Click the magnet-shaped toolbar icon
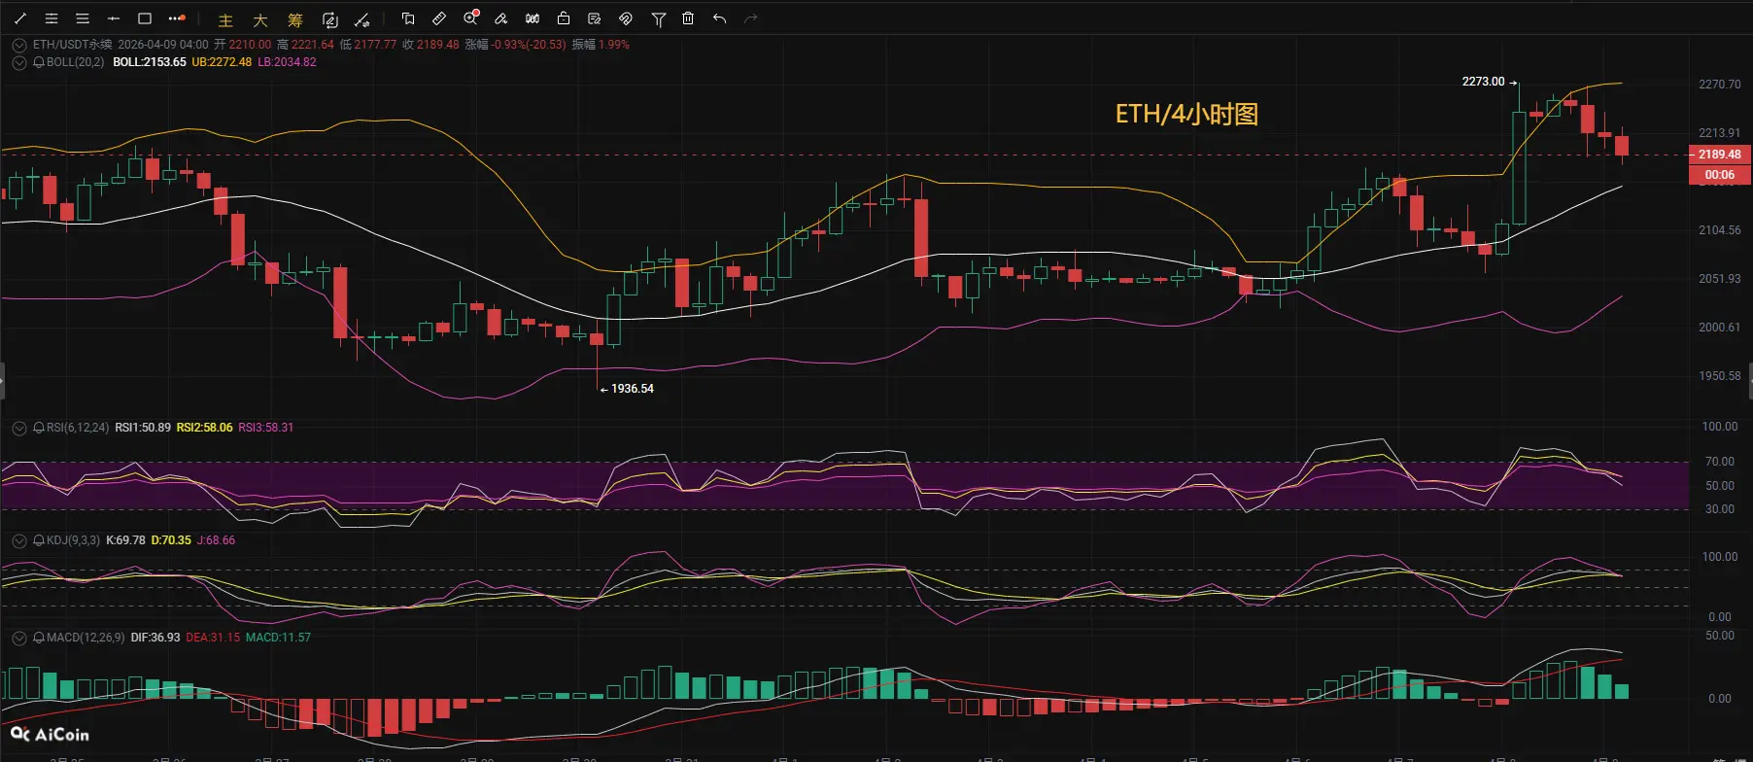 tap(626, 18)
